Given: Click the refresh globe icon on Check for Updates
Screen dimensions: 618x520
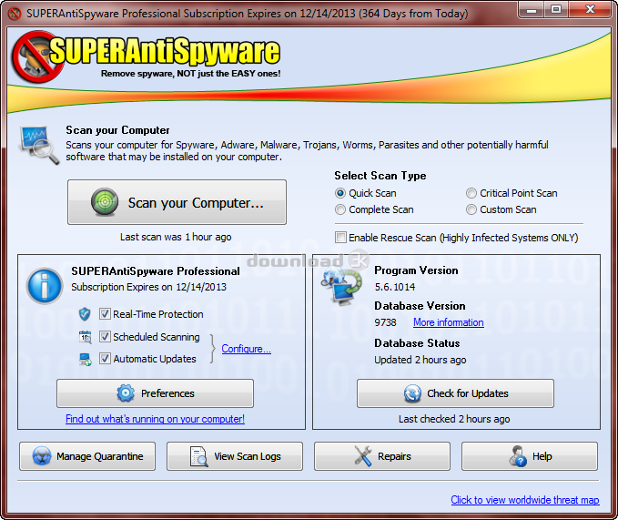Looking at the screenshot, I should (x=412, y=393).
